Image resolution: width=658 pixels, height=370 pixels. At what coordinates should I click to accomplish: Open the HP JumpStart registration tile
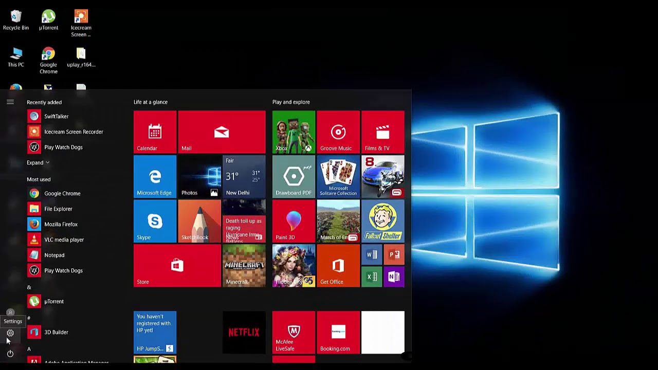pos(155,332)
